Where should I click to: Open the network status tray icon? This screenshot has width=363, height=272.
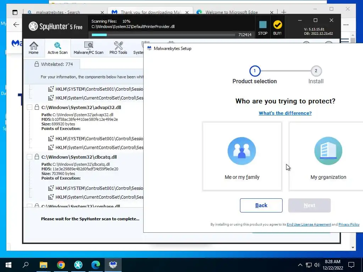(x=309, y=265)
